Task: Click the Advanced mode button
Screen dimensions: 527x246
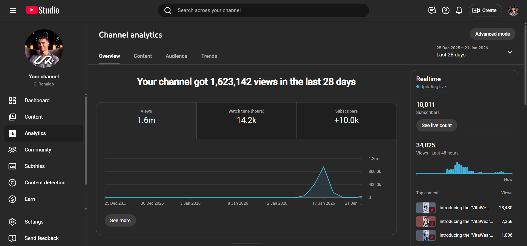Action: (x=492, y=34)
